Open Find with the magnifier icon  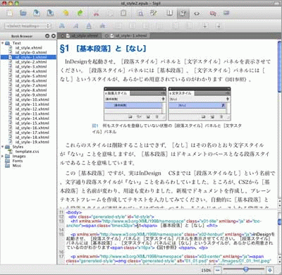140,13
